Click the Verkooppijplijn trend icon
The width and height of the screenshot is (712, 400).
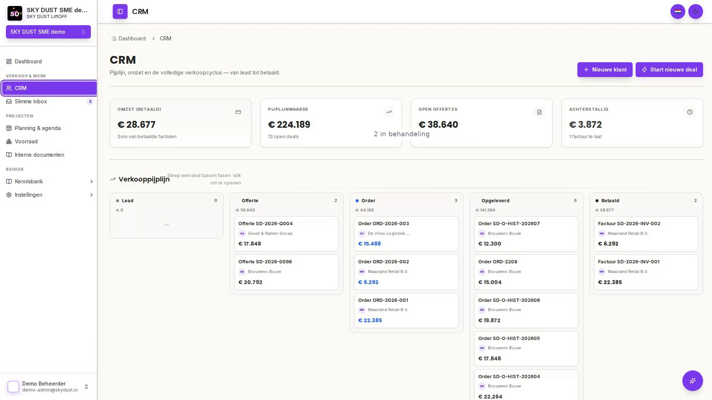[x=113, y=179]
